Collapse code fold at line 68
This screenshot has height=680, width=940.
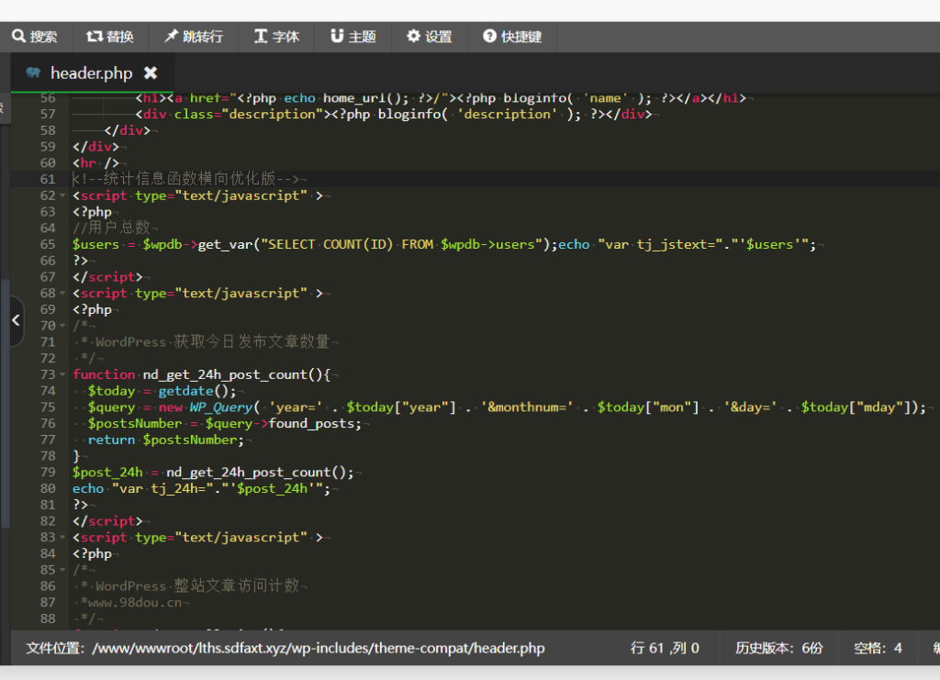pos(64,294)
